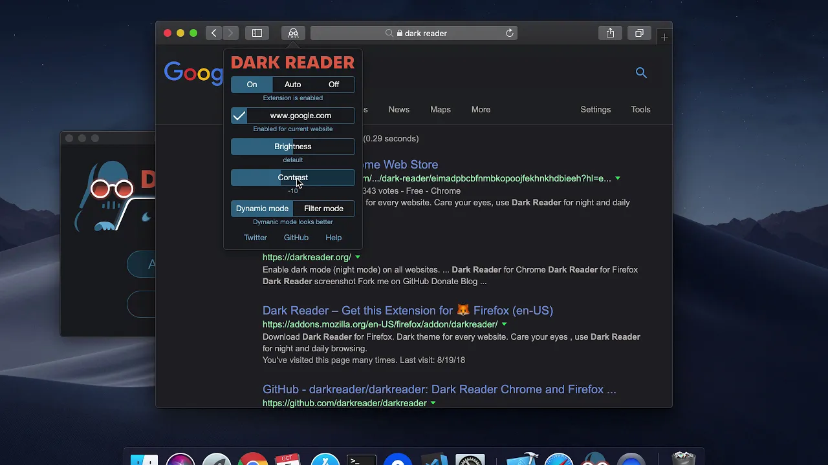Open a new tab with the plus button

664,37
